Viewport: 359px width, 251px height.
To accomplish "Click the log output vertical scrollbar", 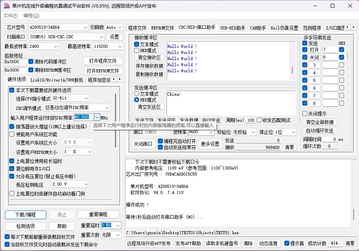I will pyautogui.click(x=354, y=214).
